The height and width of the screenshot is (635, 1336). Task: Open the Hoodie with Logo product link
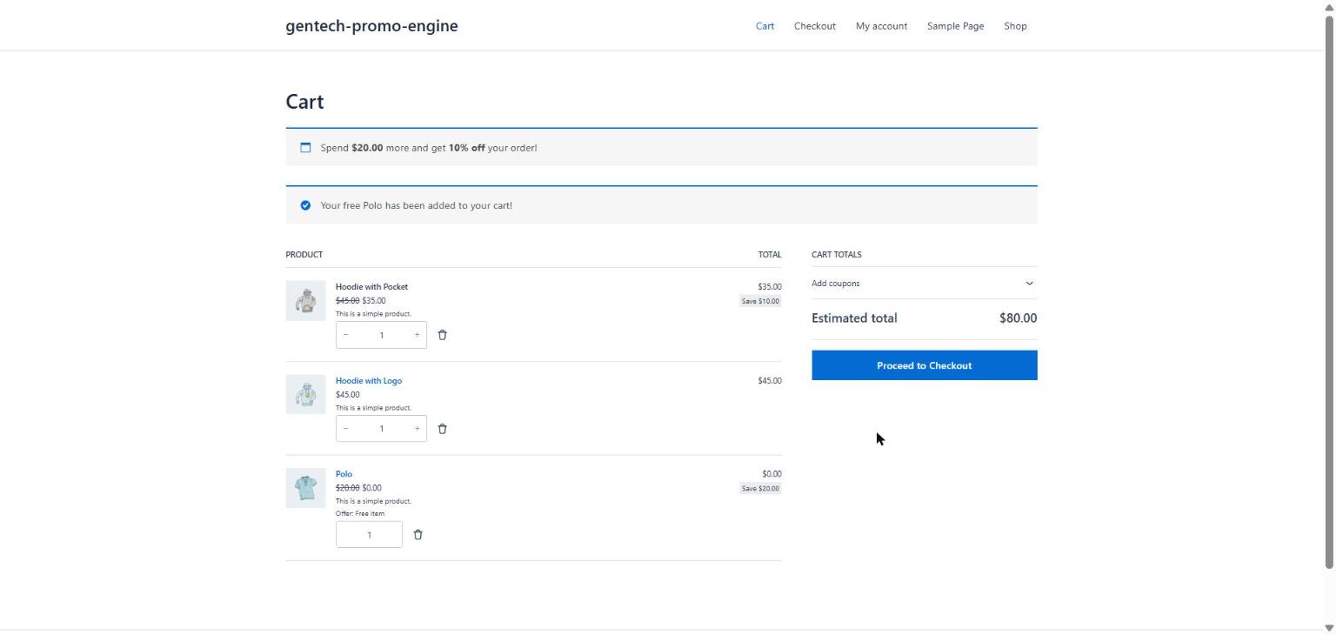click(x=369, y=381)
